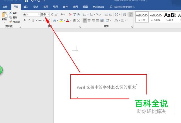The height and width of the screenshot is (123, 181).
Task: Open the borders dropdown arrow
Action: click(126, 20)
